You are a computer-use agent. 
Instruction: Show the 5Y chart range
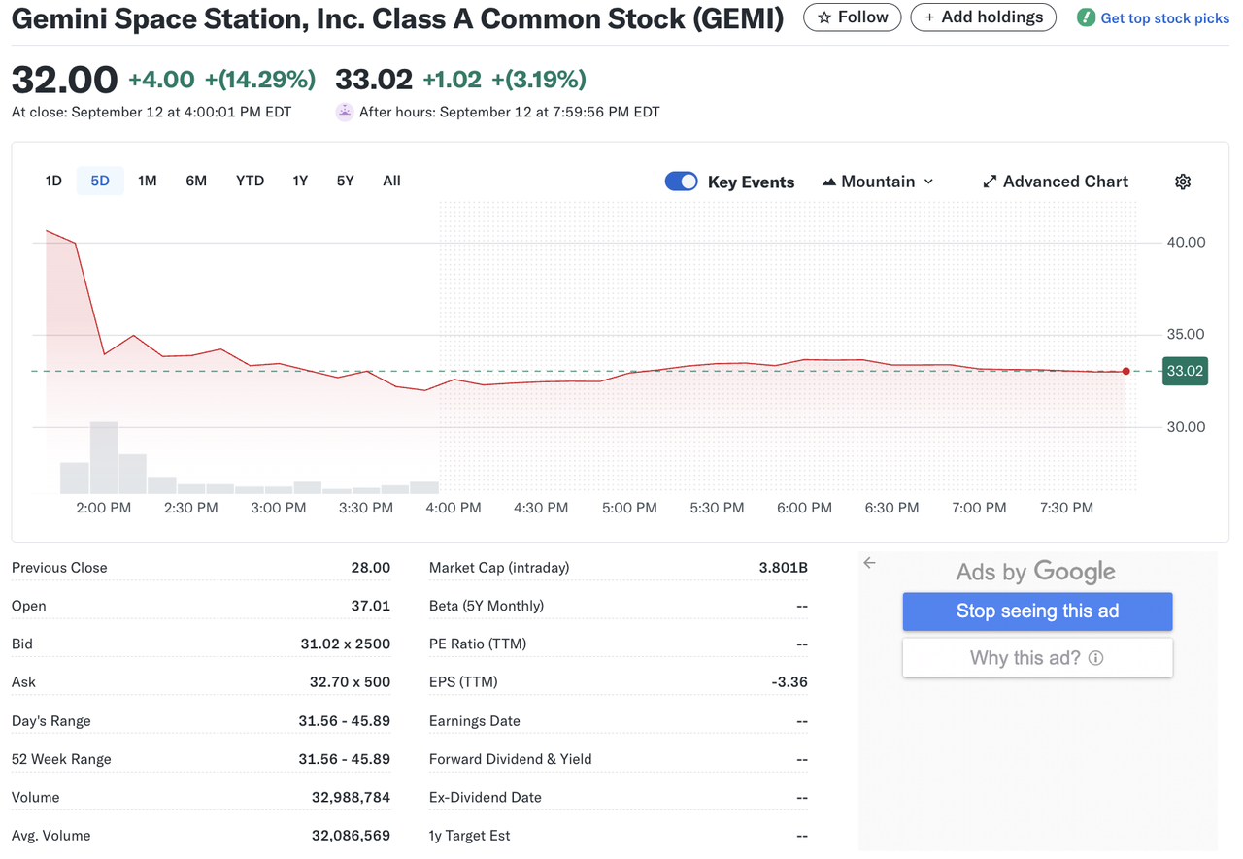pos(345,181)
